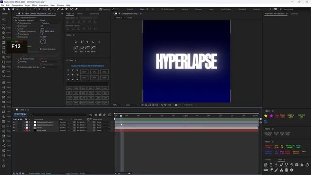Toggle Amount stopwatch keyframing
Screen dimensions: 311x175
(18, 26)
